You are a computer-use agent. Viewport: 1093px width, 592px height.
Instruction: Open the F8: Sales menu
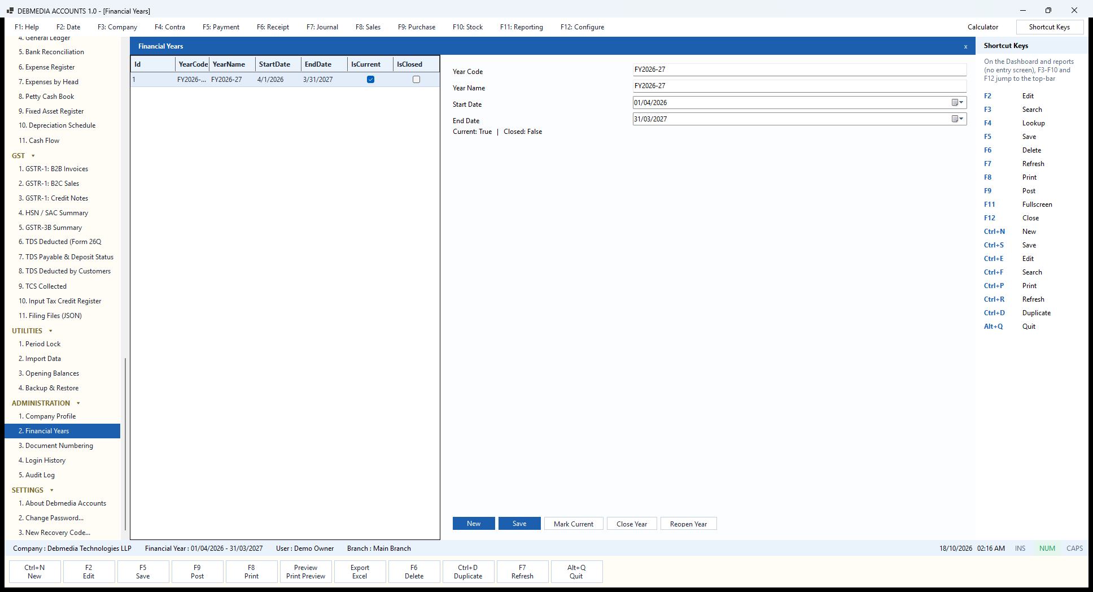tap(368, 27)
